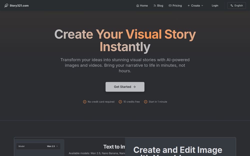250x156 pixels.
Task: Open the Pricing page
Action: point(175,5)
